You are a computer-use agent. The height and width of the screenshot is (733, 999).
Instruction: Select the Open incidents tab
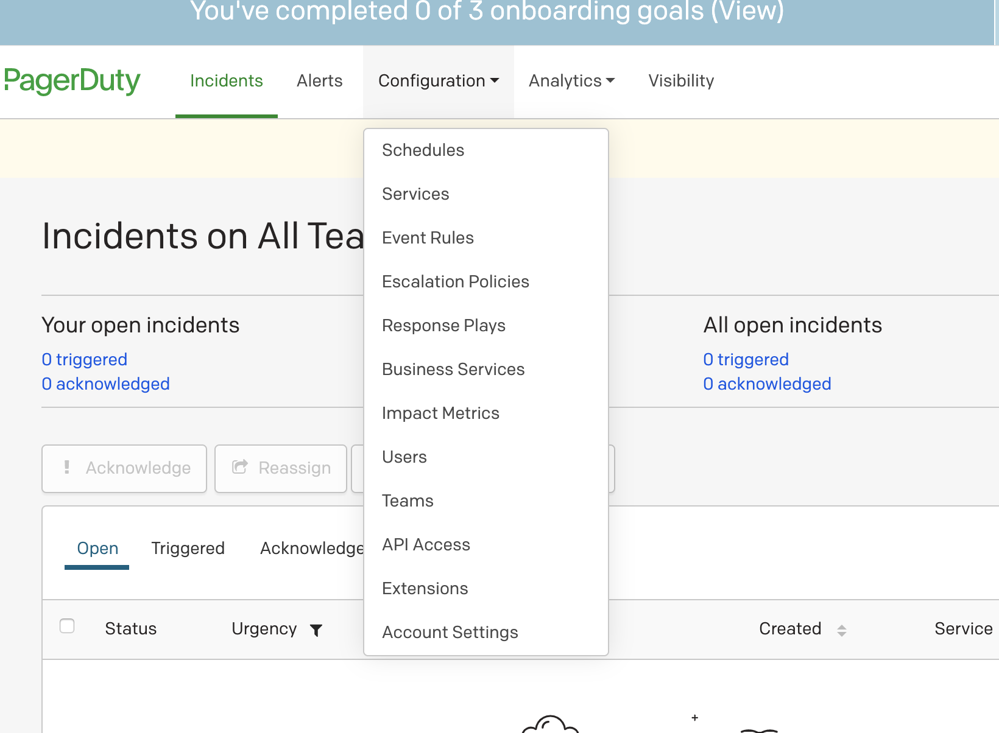click(x=97, y=549)
